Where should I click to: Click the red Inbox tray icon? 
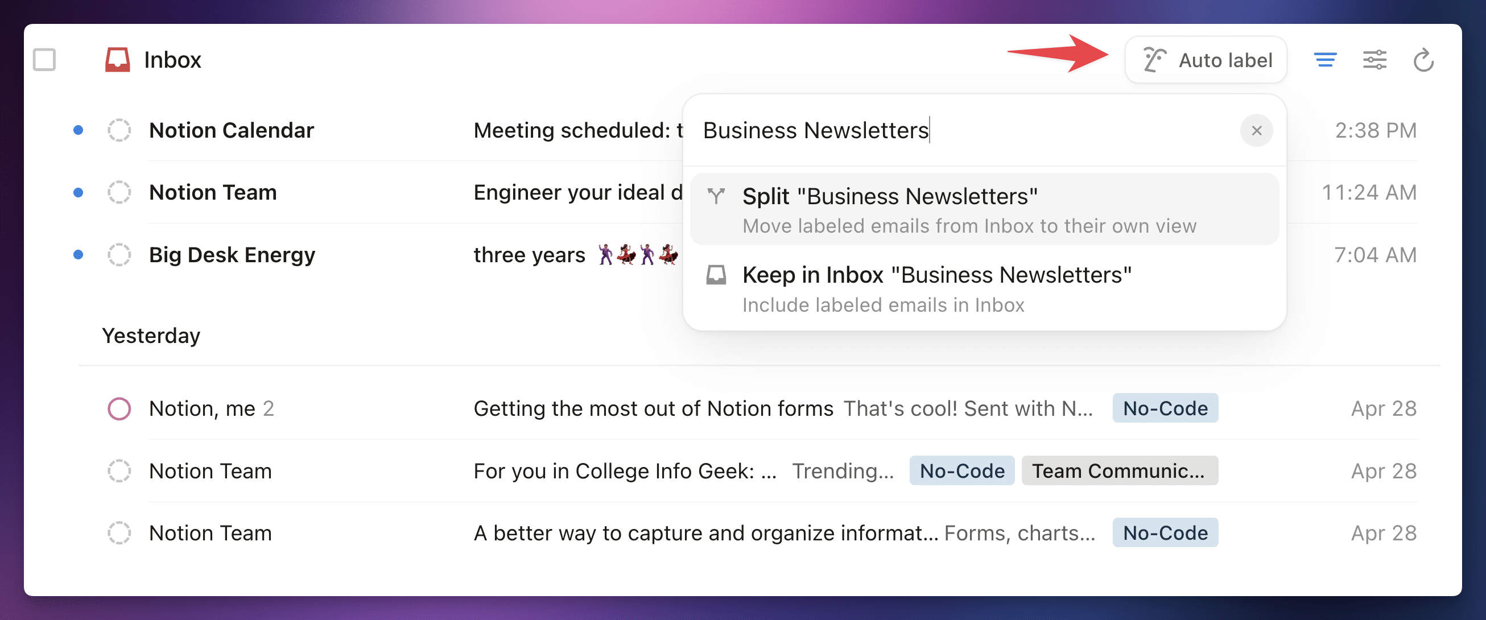click(x=117, y=59)
